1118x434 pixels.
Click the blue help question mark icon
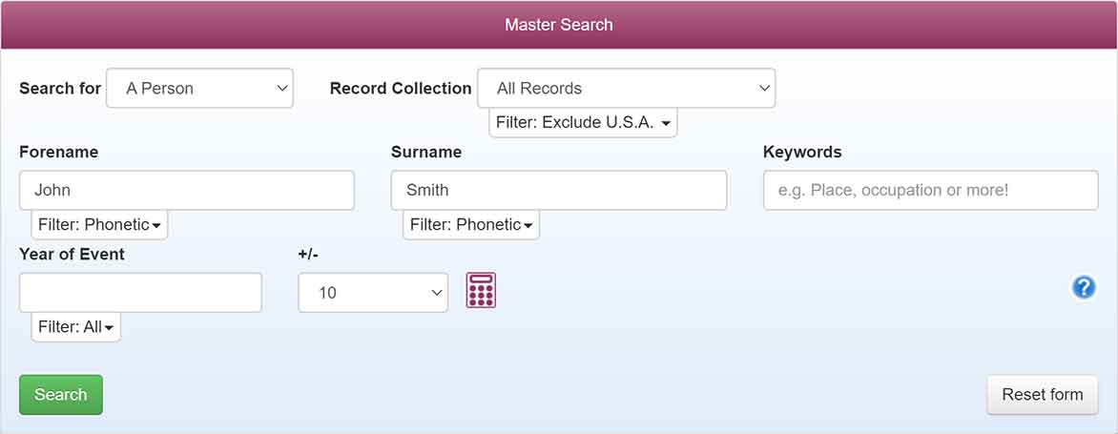tap(1083, 288)
